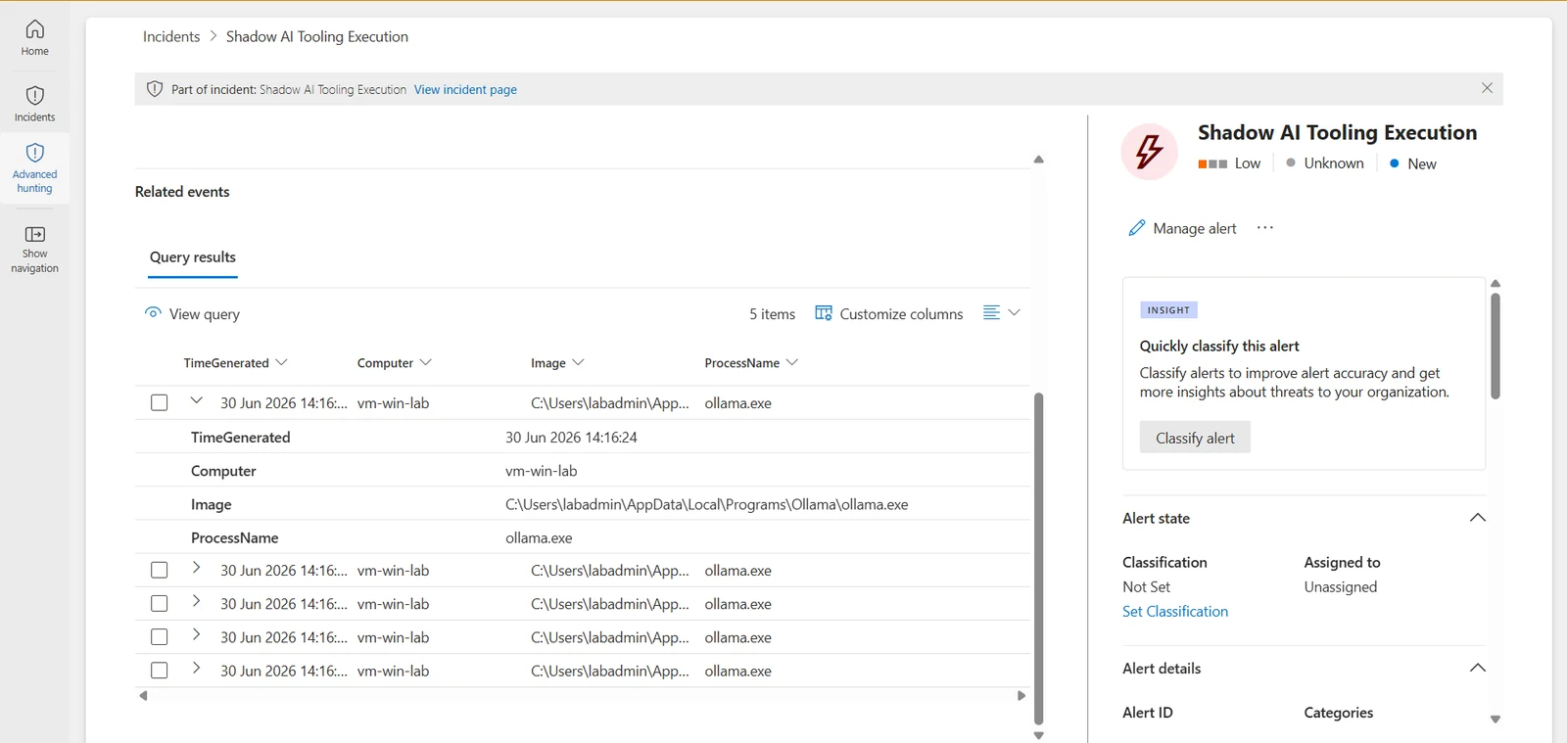Viewport: 1567px width, 743px height.
Task: Click the Low severity indicator bars
Action: pyautogui.click(x=1212, y=164)
